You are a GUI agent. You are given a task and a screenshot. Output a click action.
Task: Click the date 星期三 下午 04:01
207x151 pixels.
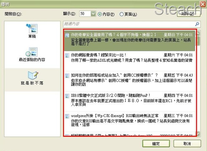pyautogui.click(x=178, y=116)
